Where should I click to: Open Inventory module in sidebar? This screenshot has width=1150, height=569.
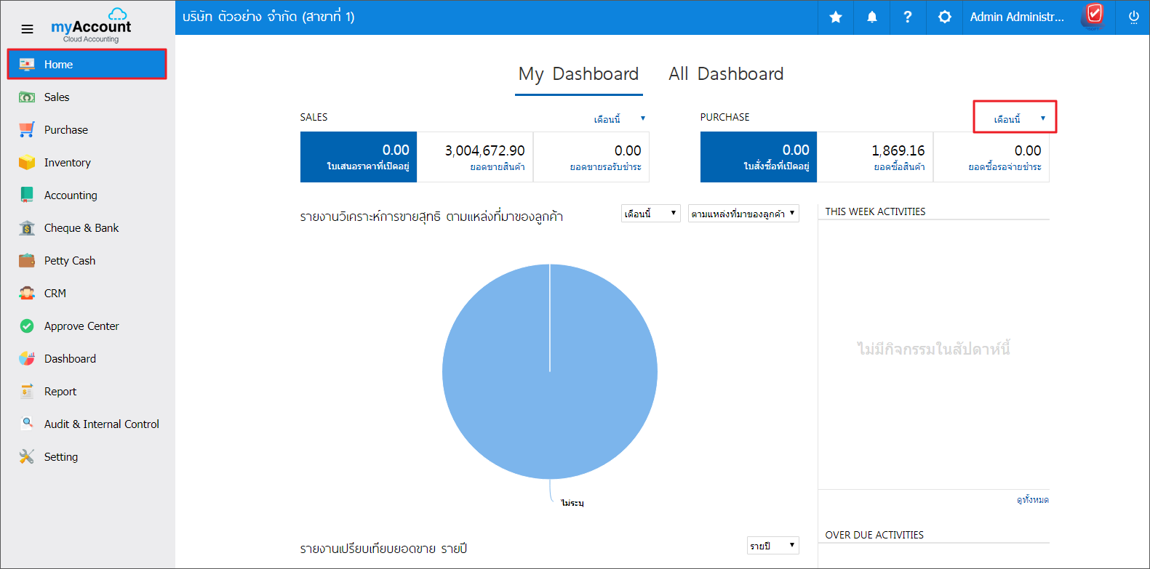(67, 163)
